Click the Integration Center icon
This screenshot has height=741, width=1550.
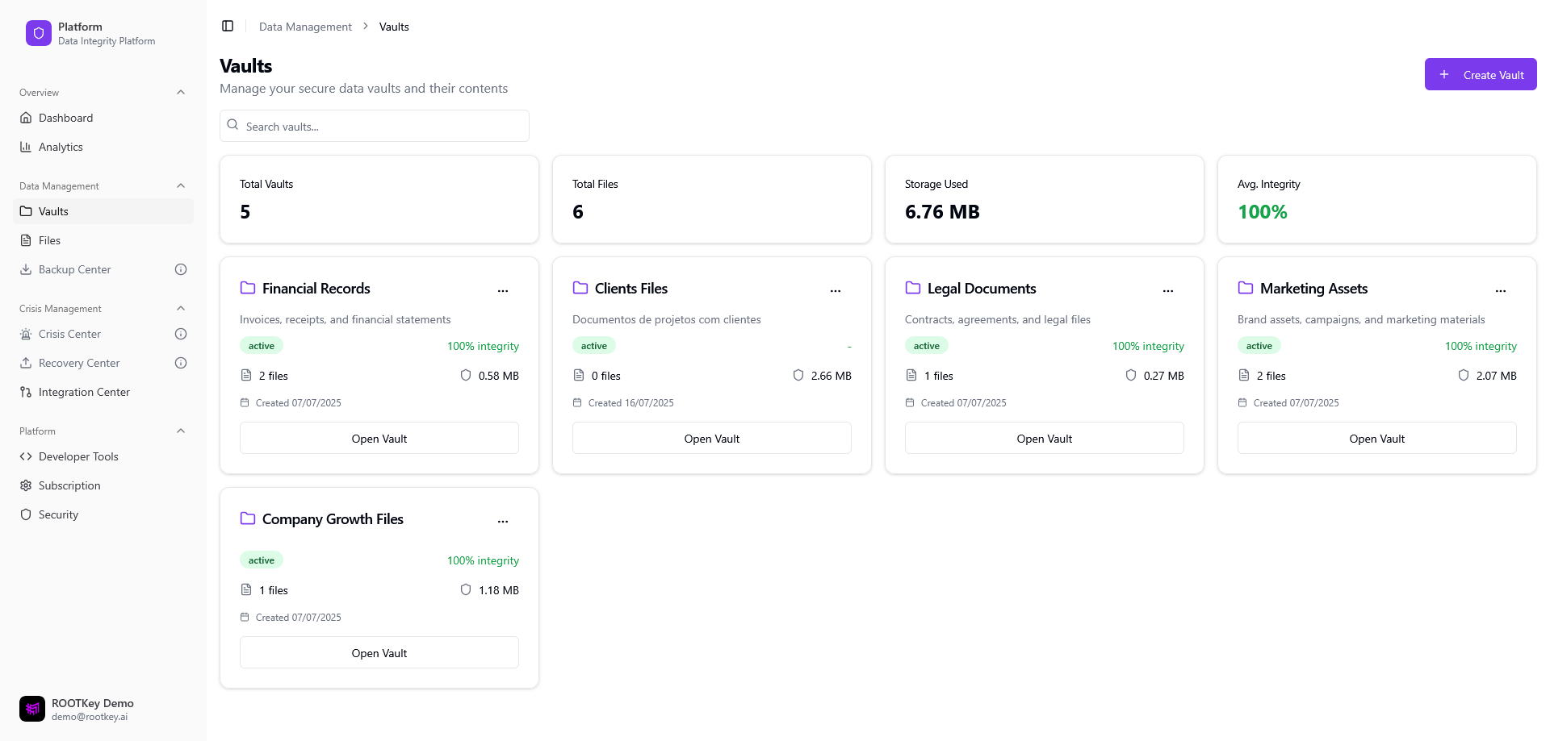pos(27,392)
